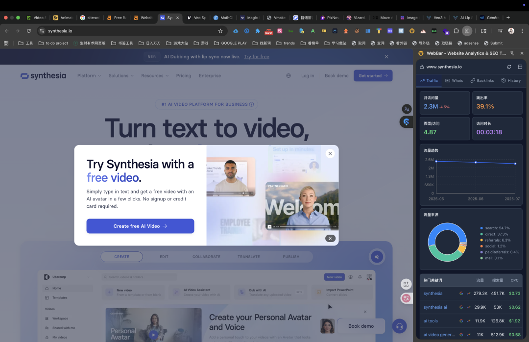529x342 pixels.
Task: Click the man avatar video thumbnail in popup
Action: [231, 177]
